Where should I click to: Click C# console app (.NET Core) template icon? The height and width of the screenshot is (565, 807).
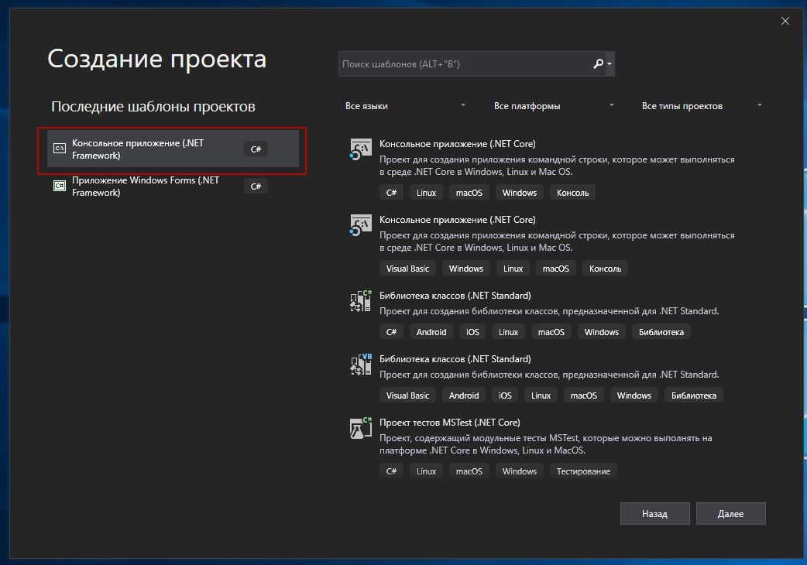pyautogui.click(x=360, y=149)
